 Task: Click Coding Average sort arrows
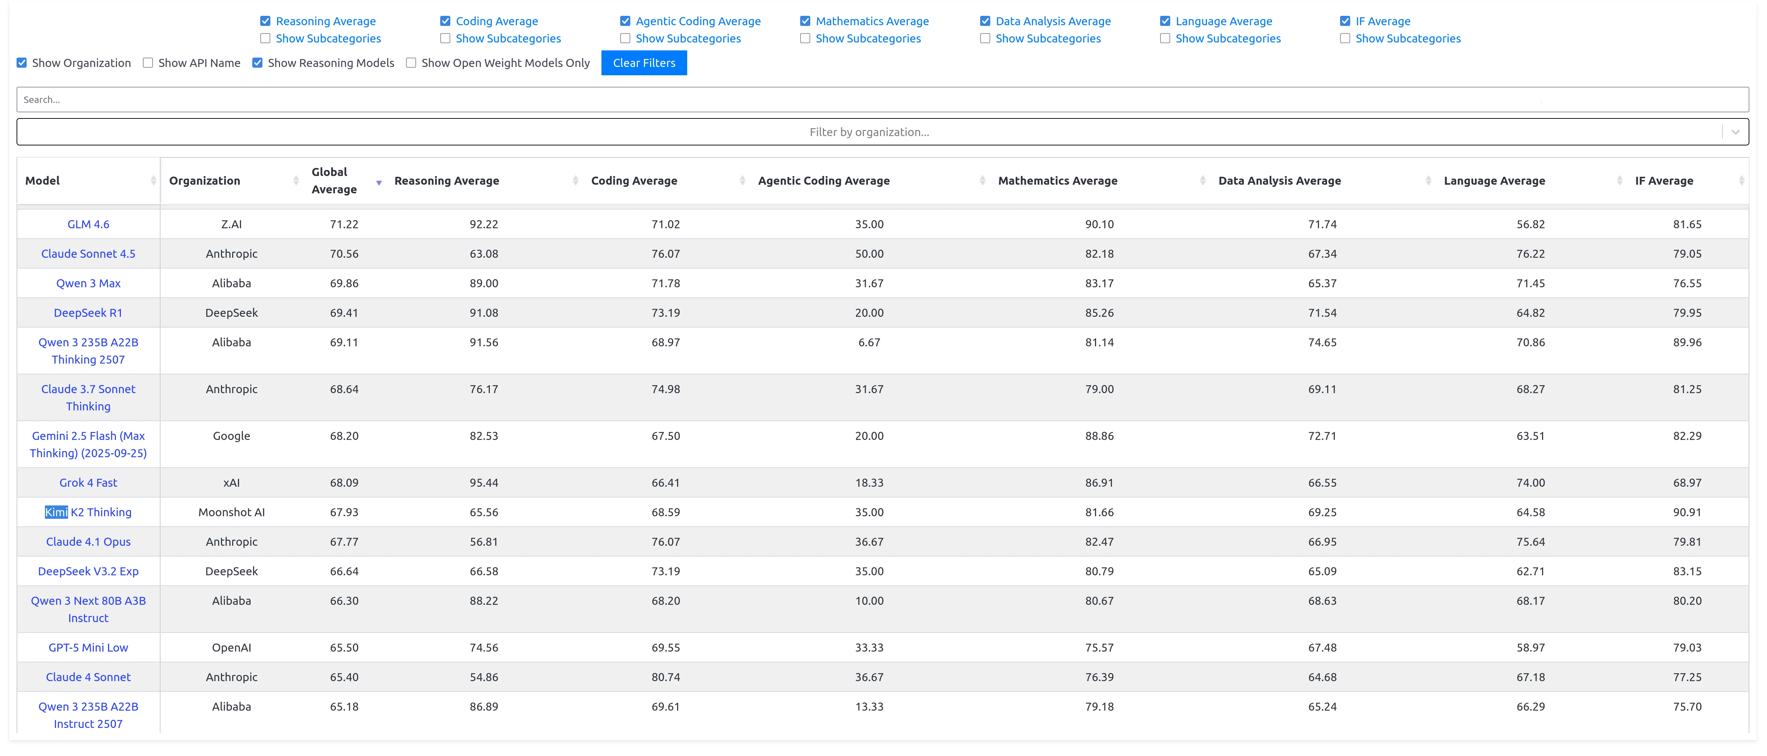pos(742,181)
